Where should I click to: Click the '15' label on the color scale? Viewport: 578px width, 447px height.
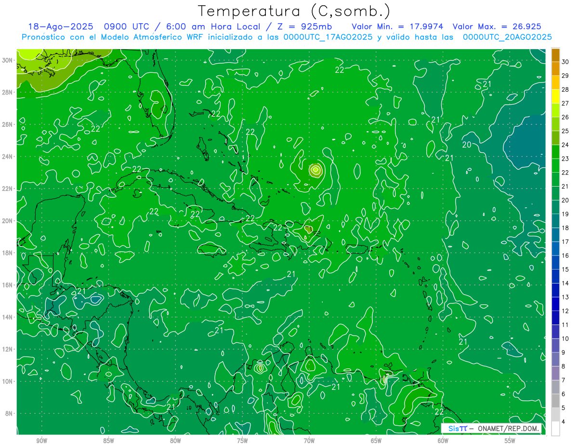pyautogui.click(x=565, y=270)
